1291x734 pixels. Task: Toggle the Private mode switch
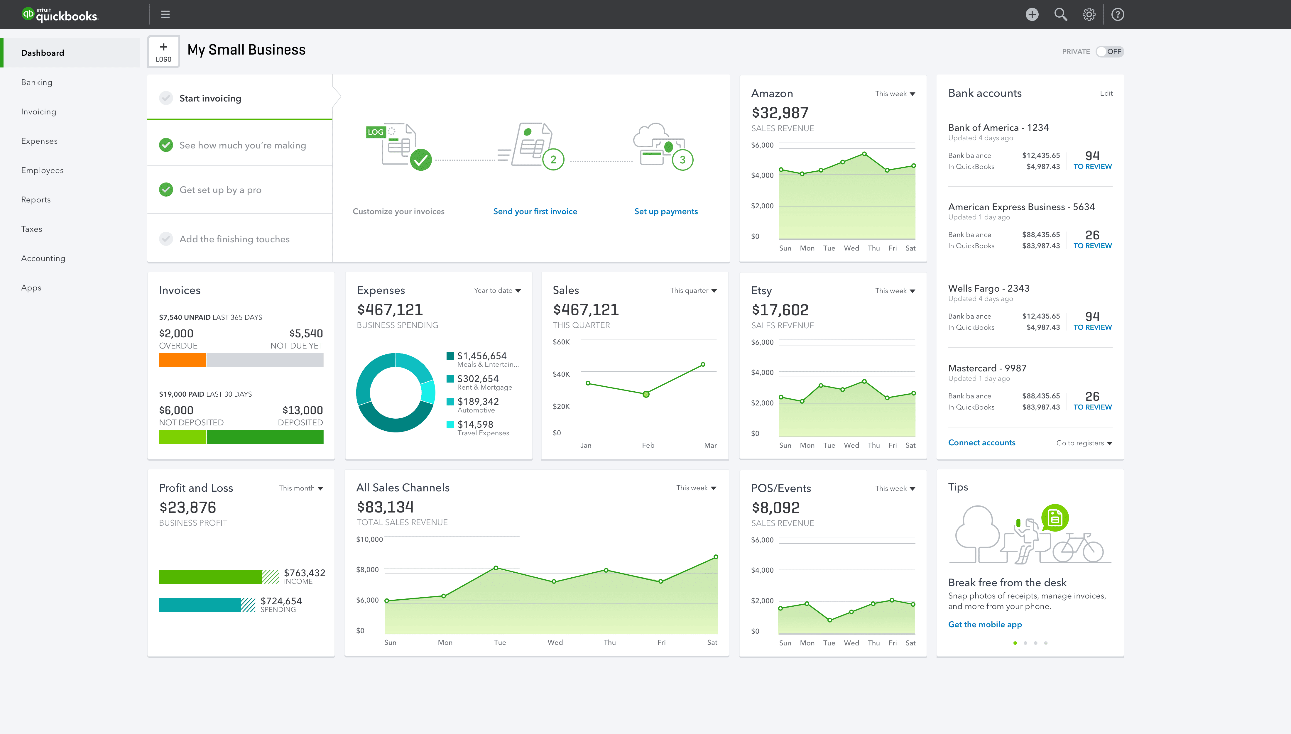pos(1109,51)
